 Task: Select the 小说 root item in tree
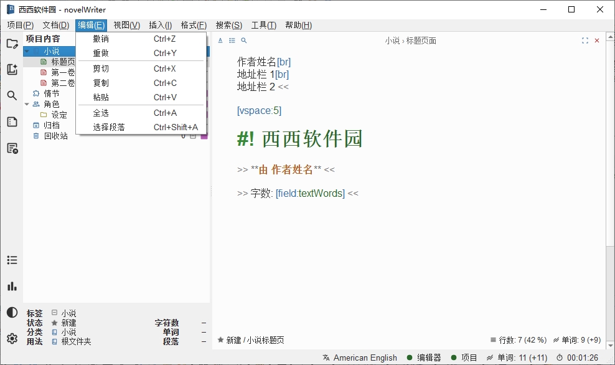tap(52, 52)
